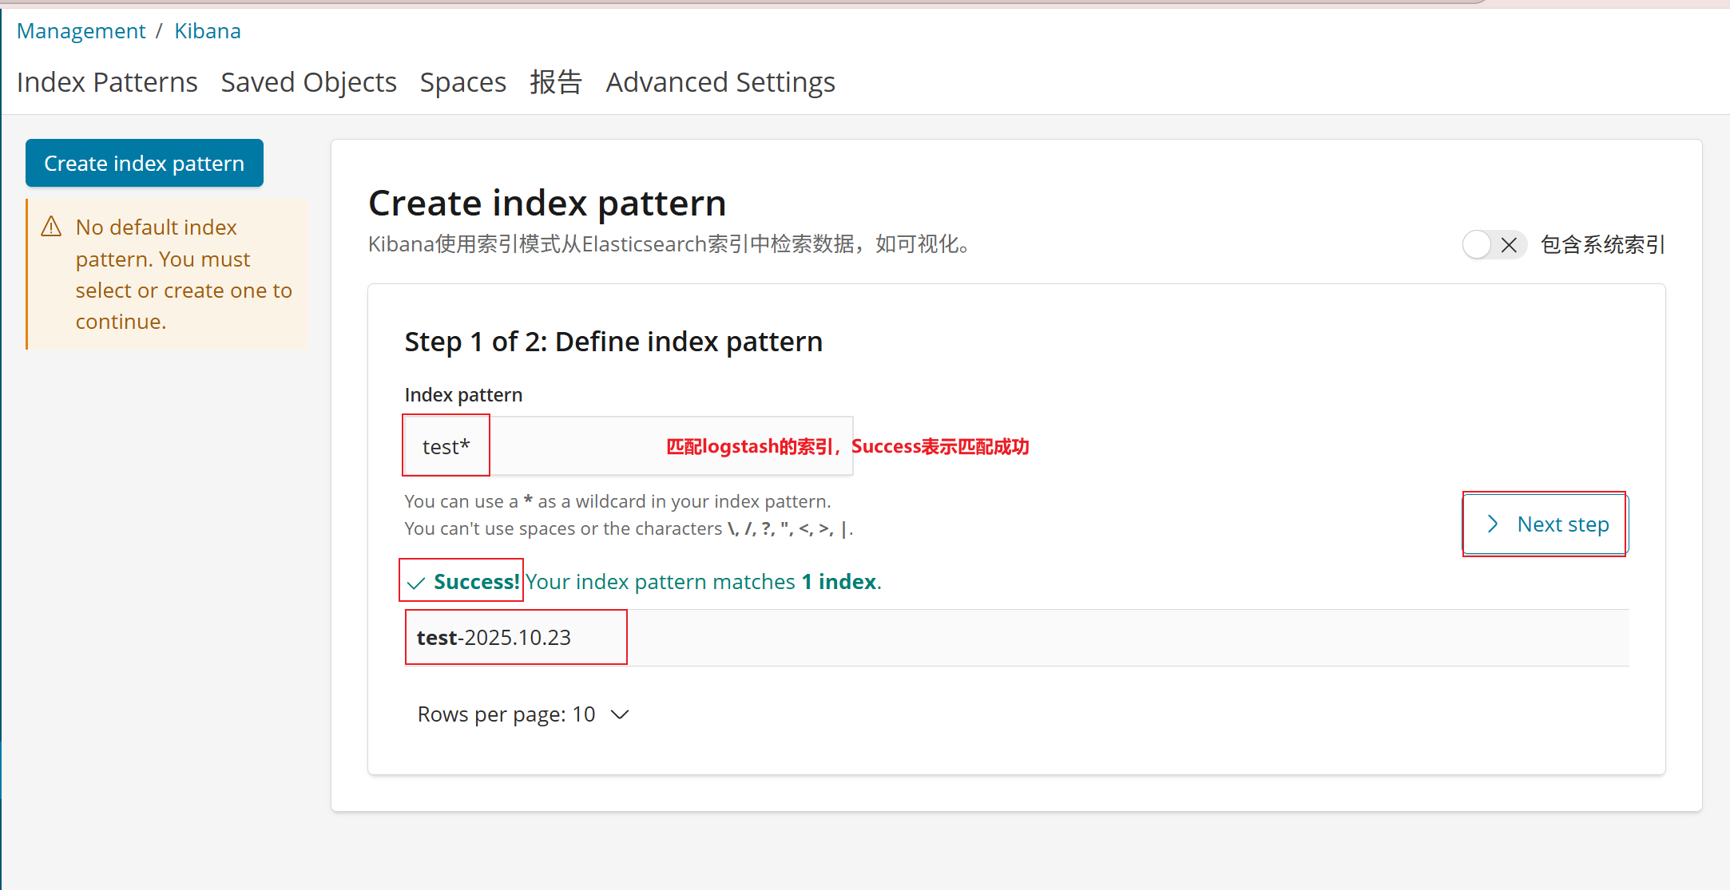Screen dimensions: 1730x890
Task: Expand Rows per page dropdown
Action: 523,714
